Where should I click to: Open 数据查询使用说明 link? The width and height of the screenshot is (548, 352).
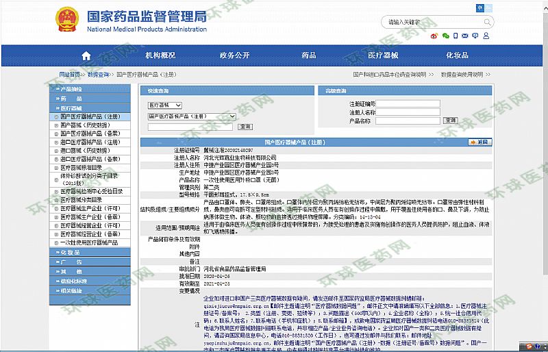(465, 74)
